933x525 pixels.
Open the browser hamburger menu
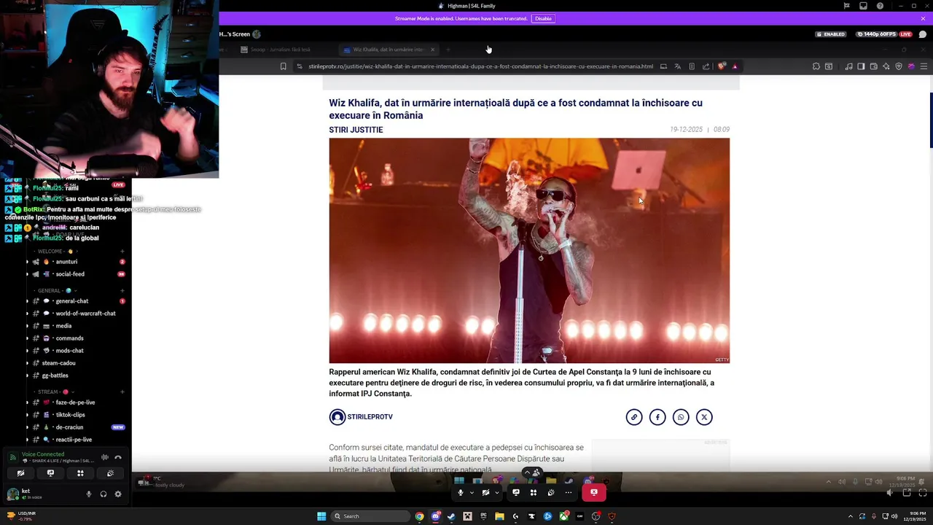click(x=924, y=66)
